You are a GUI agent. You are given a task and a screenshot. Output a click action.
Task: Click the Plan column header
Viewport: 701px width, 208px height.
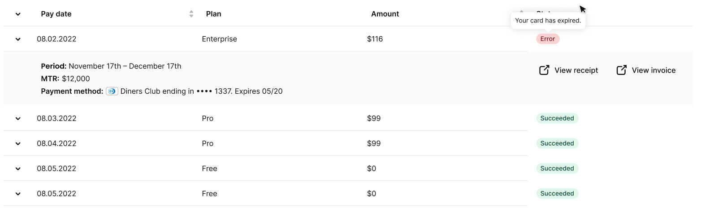click(213, 14)
